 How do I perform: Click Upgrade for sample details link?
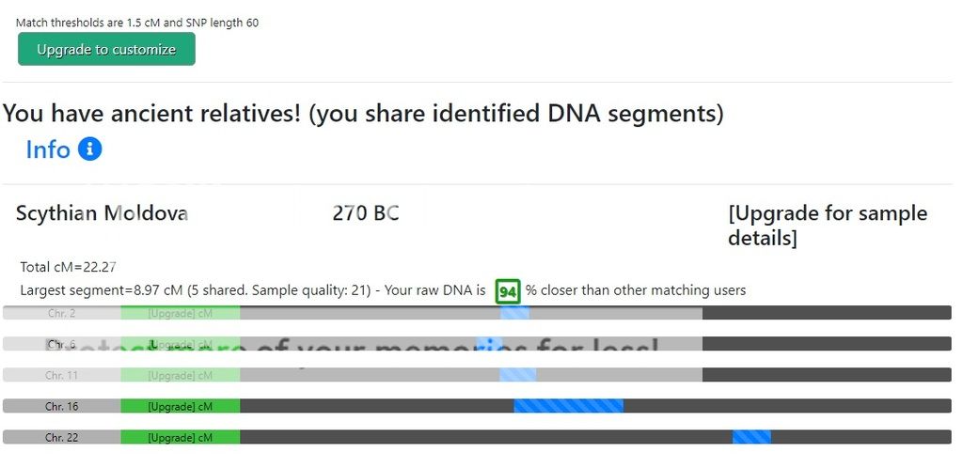(x=827, y=226)
